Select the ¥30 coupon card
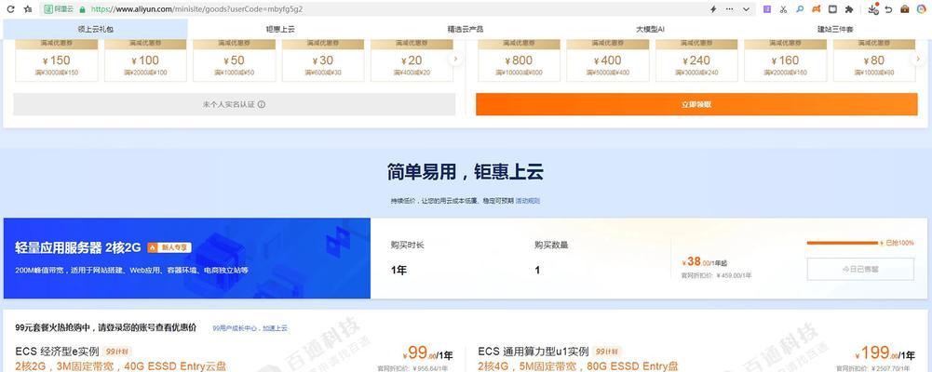The height and width of the screenshot is (372, 932). pyautogui.click(x=323, y=60)
